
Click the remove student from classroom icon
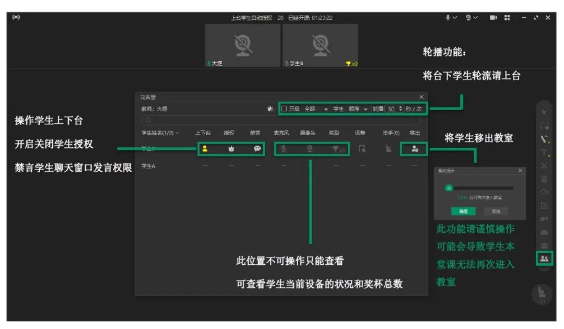pos(415,149)
